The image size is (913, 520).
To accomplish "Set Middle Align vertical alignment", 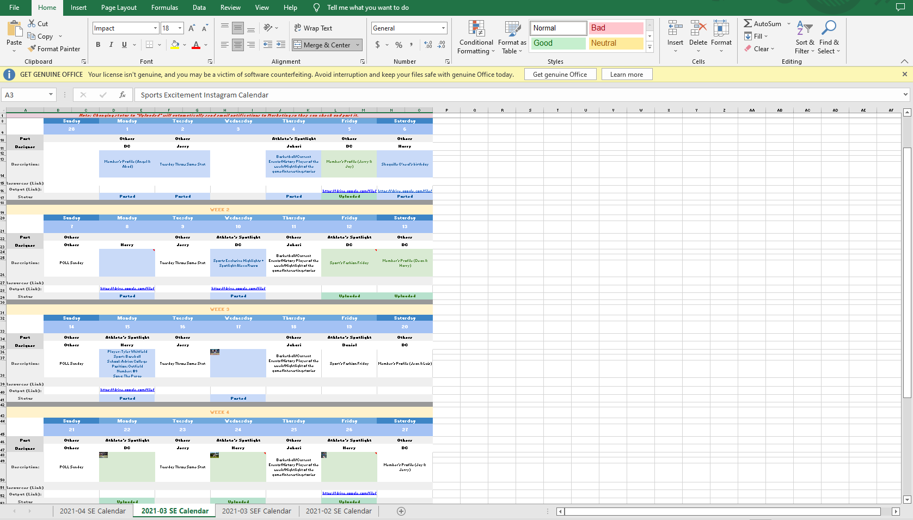I will [x=238, y=28].
